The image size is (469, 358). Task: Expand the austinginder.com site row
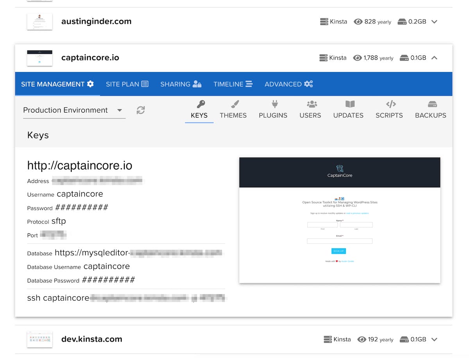click(434, 22)
